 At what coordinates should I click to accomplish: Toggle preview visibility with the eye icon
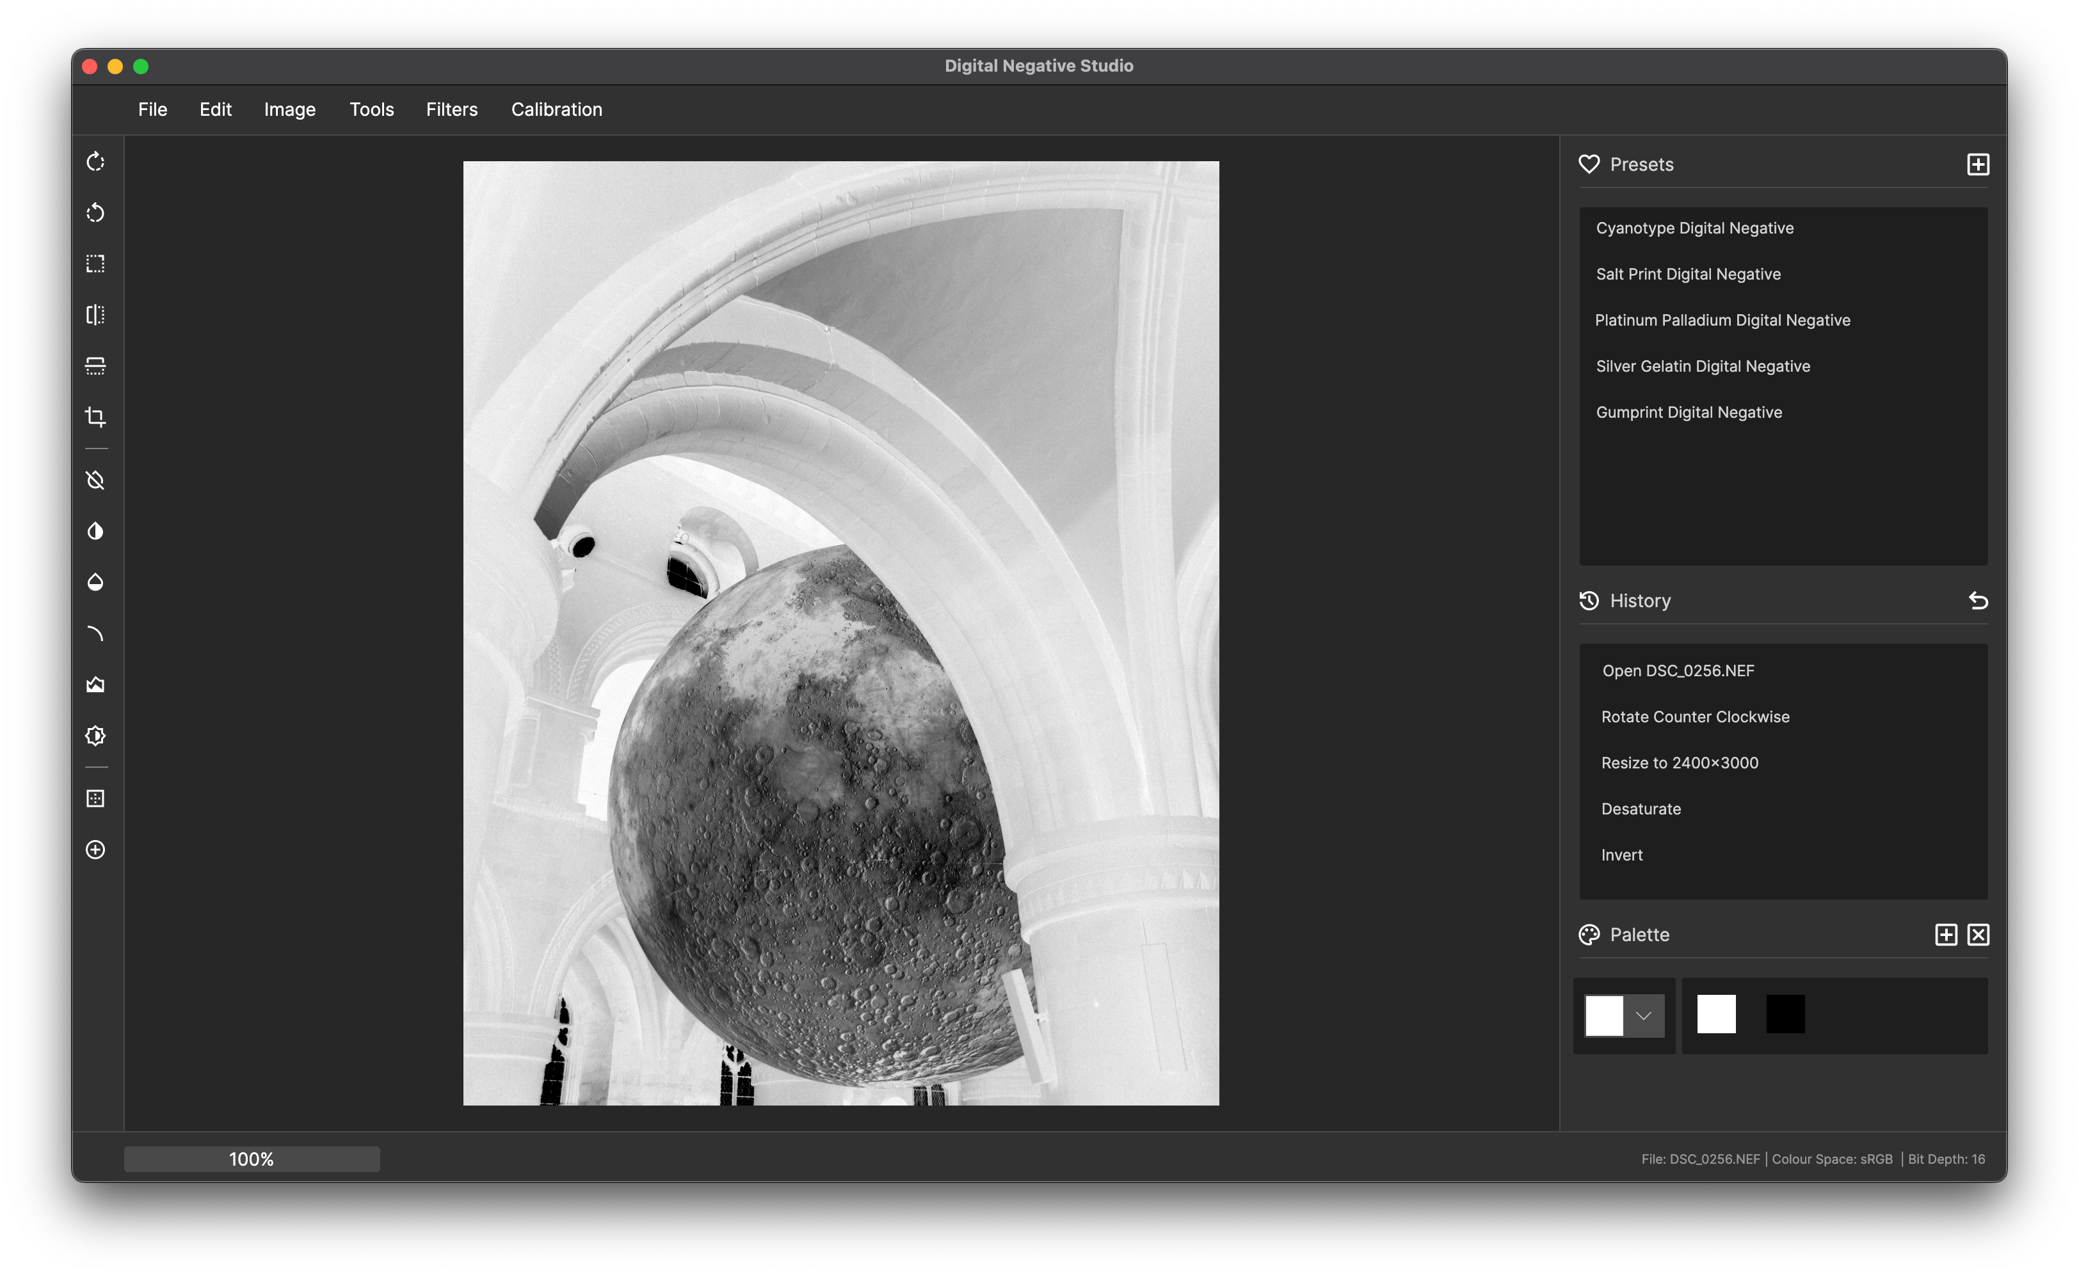coord(95,480)
